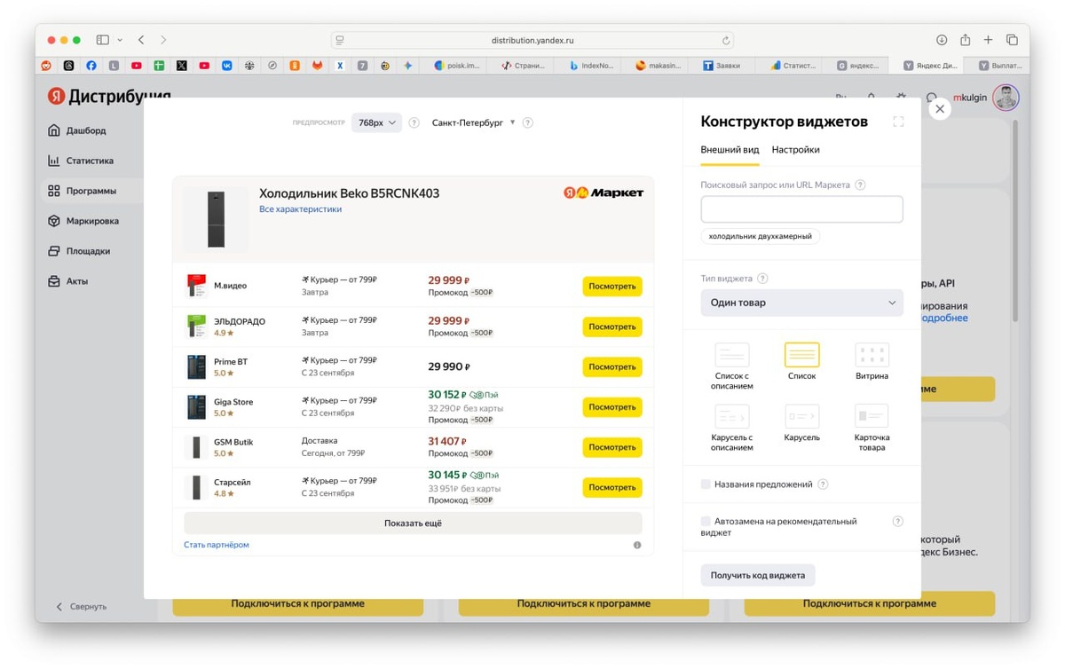This screenshot has width=1065, height=669.
Task: Open the mkulgin profile avatar
Action: [x=1006, y=98]
